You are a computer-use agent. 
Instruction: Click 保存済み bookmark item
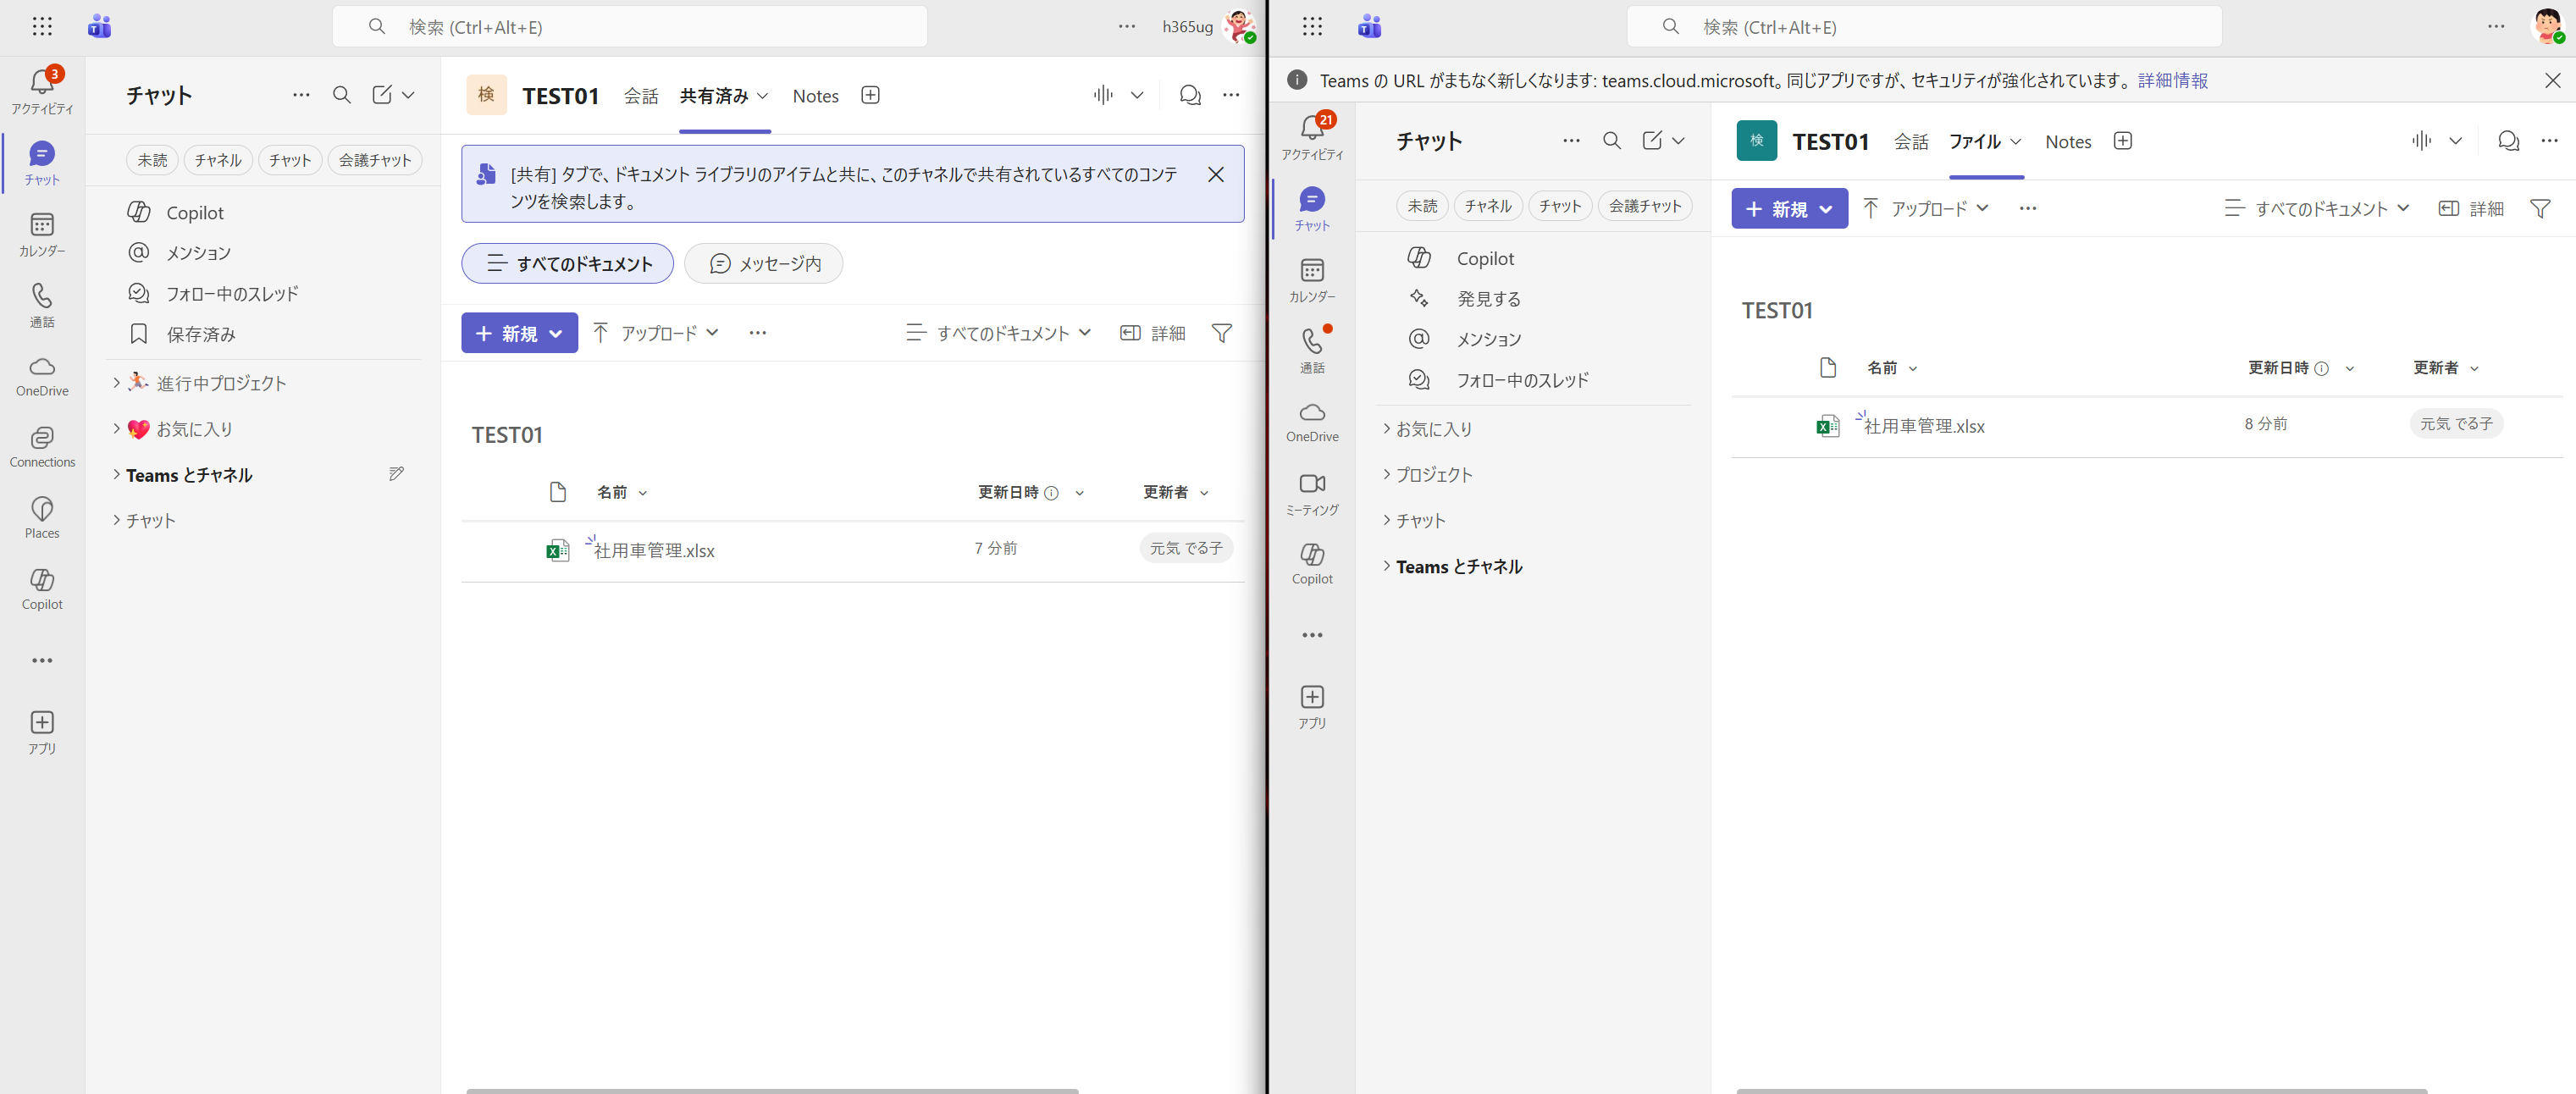(200, 334)
